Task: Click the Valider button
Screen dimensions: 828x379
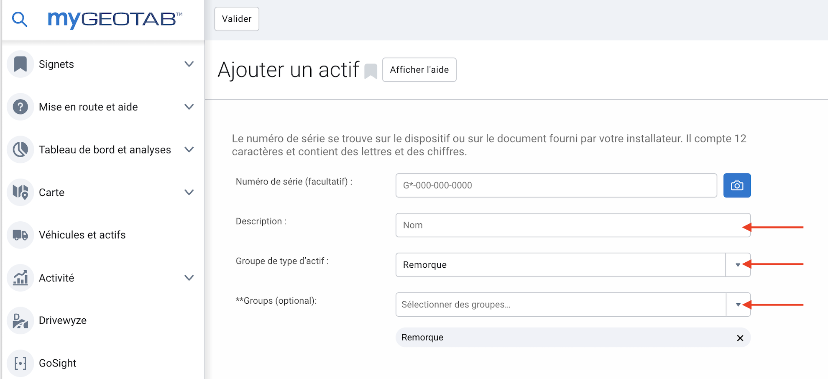Action: [x=237, y=19]
